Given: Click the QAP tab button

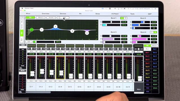Looking at the screenshot, I should pyautogui.click(x=150, y=14).
